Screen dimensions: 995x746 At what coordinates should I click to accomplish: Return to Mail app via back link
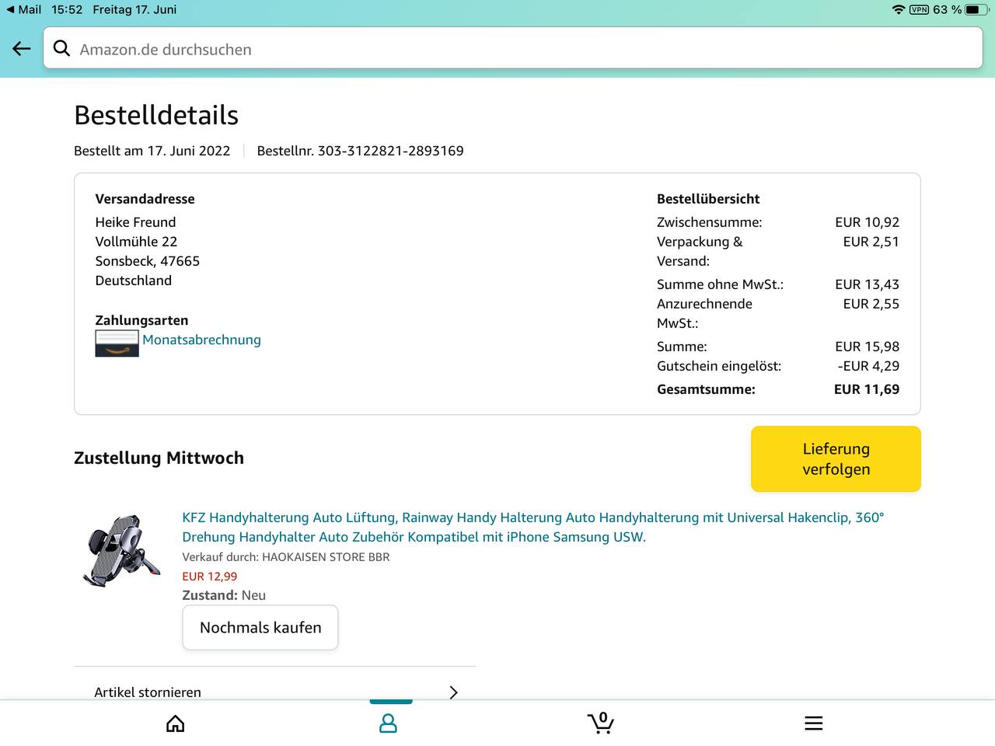(24, 9)
